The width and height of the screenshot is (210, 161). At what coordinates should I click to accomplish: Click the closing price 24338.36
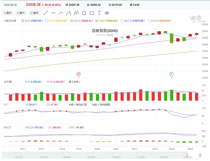pyautogui.click(x=33, y=5)
